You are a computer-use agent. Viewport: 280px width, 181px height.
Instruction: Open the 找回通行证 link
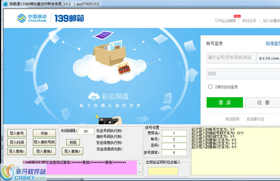click(255, 119)
